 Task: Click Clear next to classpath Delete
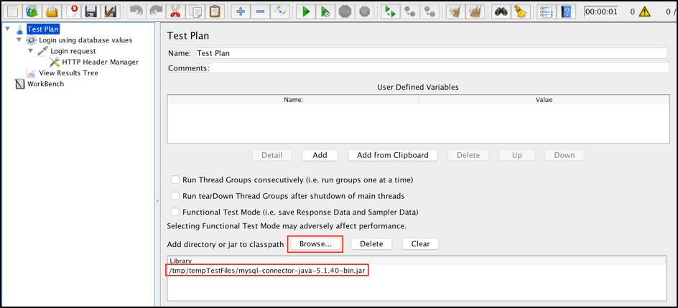pyautogui.click(x=420, y=243)
